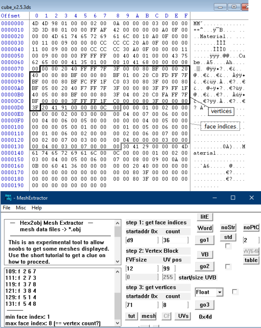Focus the step 1 startaddr field showing d9
Viewport: 261px width, 328px height.
(142, 240)
